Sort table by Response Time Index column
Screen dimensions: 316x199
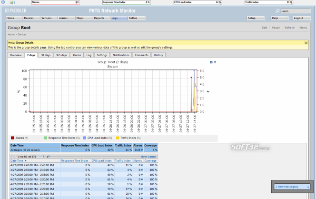pos(75,161)
